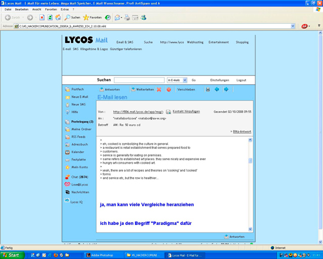This screenshot has height=259, width=323.
Task: Refresh the page using the green arrows icon
Action: coord(50,18)
